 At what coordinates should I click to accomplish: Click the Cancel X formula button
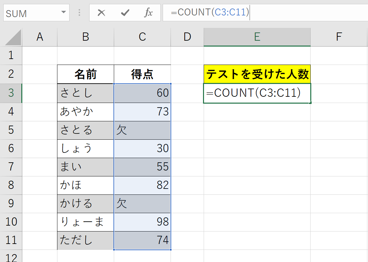pyautogui.click(x=101, y=13)
